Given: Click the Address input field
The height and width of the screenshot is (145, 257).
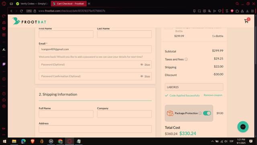Looking at the screenshot, I should [x=95, y=129].
